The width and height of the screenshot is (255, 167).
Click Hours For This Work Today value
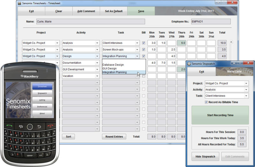click(242, 138)
